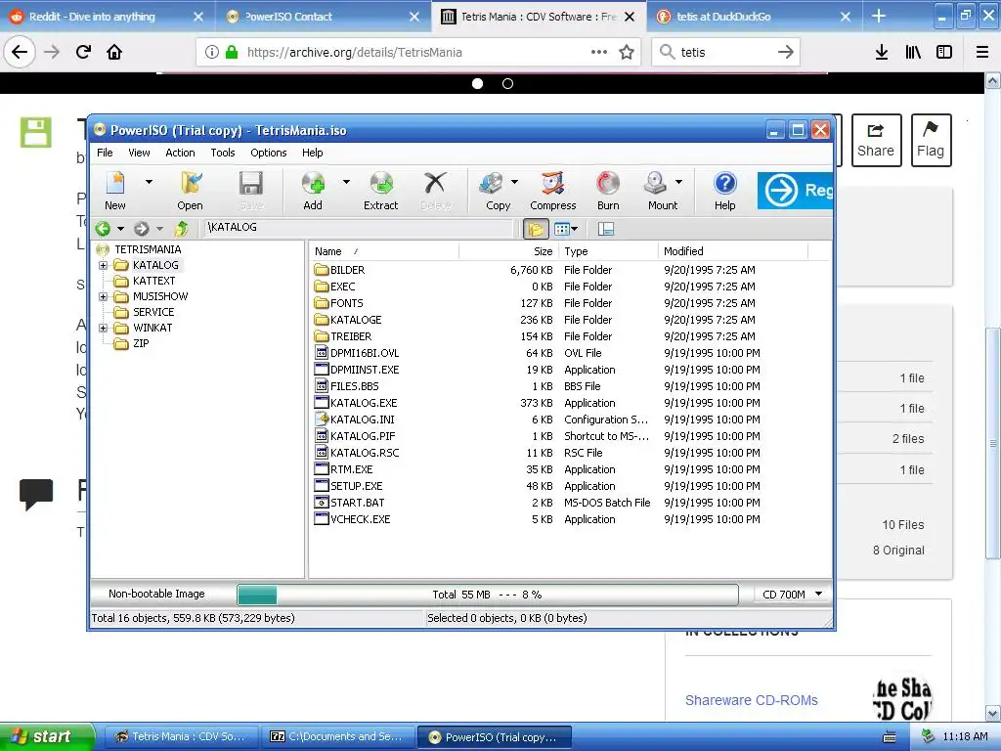Click the browser Share button
The height and width of the screenshot is (751, 1001).
876,141
